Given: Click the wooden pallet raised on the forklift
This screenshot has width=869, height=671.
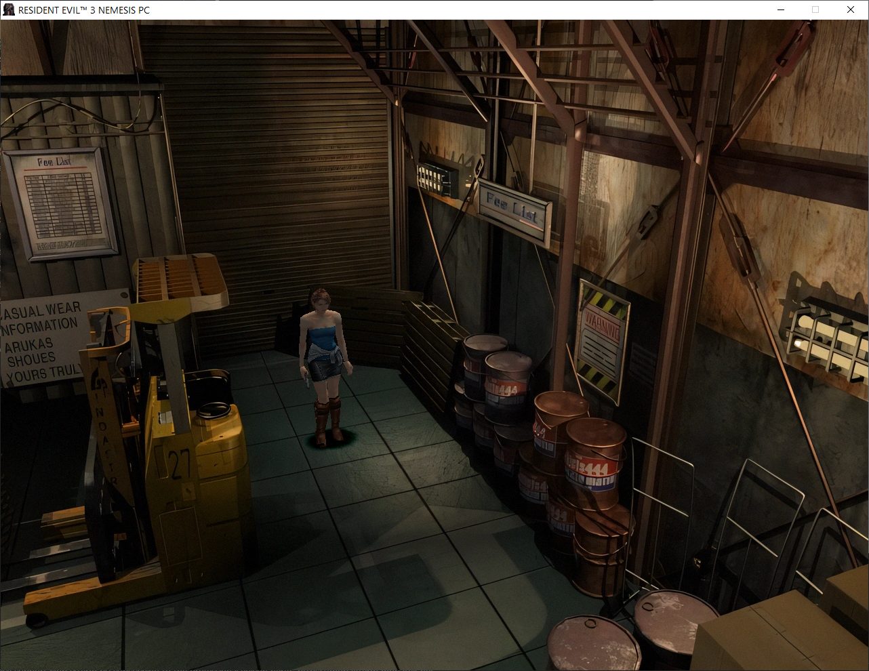Looking at the screenshot, I should (178, 279).
